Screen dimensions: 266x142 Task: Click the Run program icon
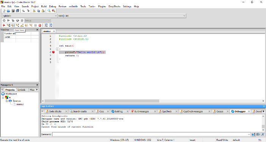(x=8, y=21)
